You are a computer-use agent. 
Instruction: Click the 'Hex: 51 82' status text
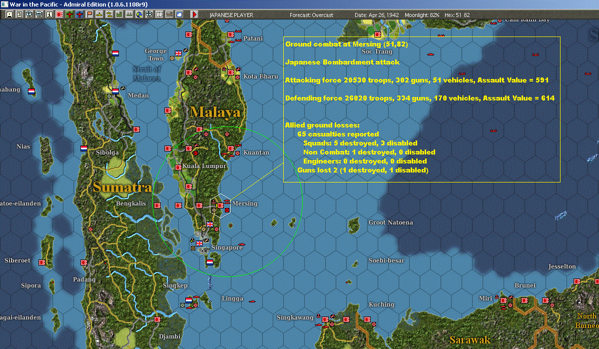click(457, 15)
